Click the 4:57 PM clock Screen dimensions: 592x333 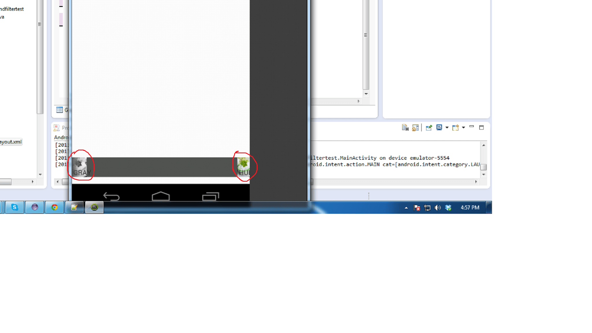[470, 208]
